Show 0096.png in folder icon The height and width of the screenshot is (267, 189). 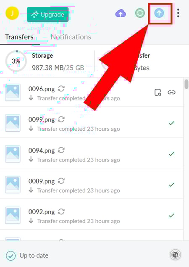click(157, 92)
